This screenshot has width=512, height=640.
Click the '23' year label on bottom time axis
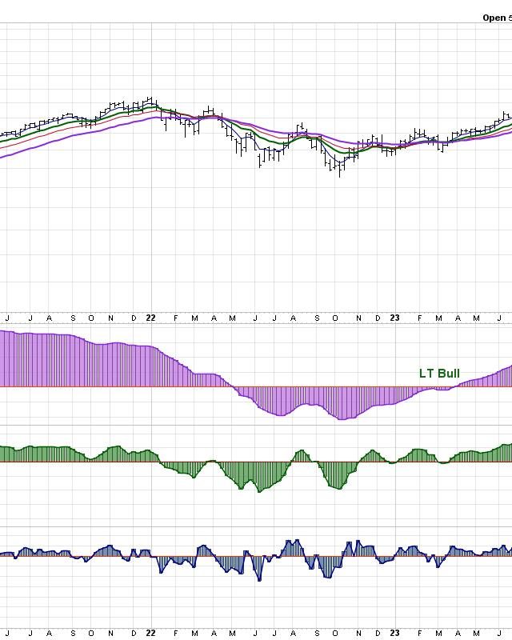394,632
